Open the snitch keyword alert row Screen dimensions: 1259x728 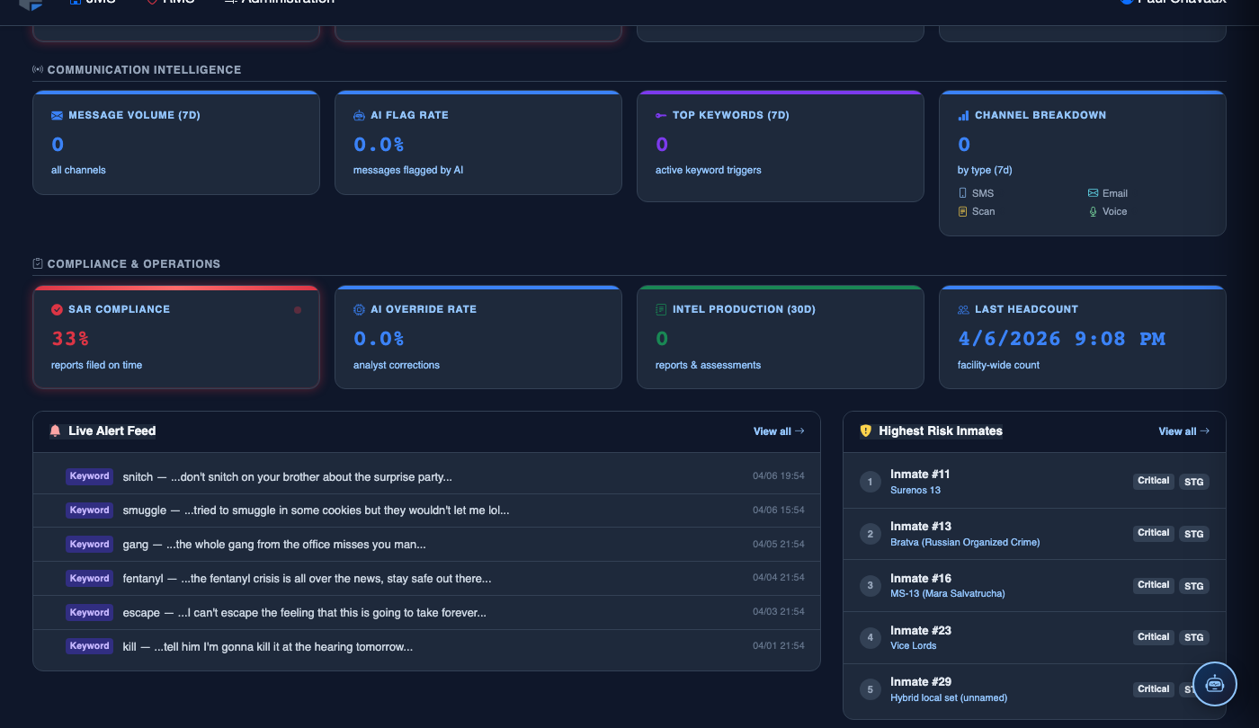pyautogui.click(x=426, y=476)
